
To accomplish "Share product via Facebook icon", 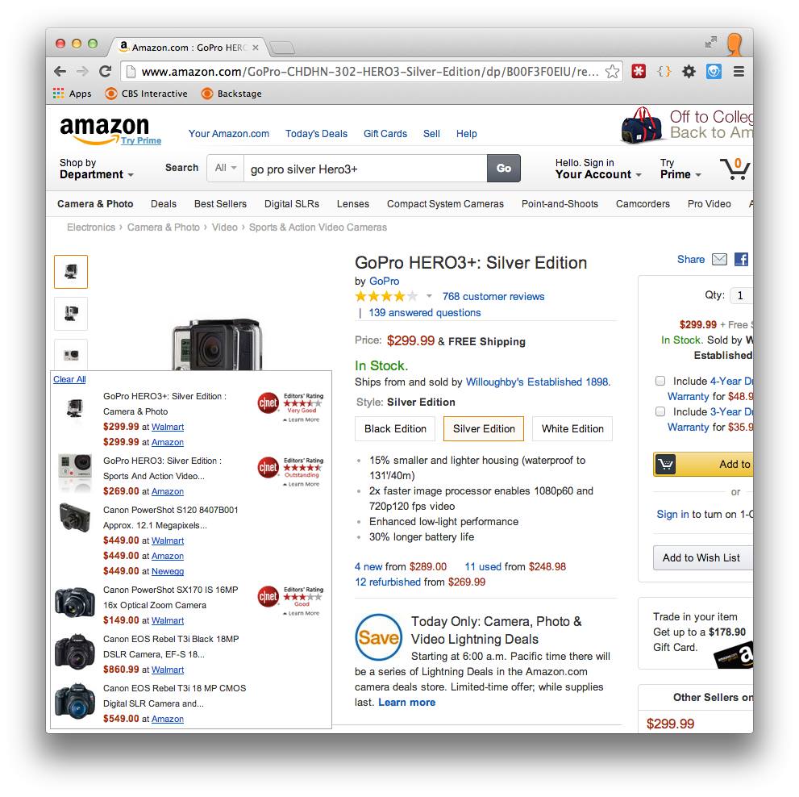I will click(741, 259).
